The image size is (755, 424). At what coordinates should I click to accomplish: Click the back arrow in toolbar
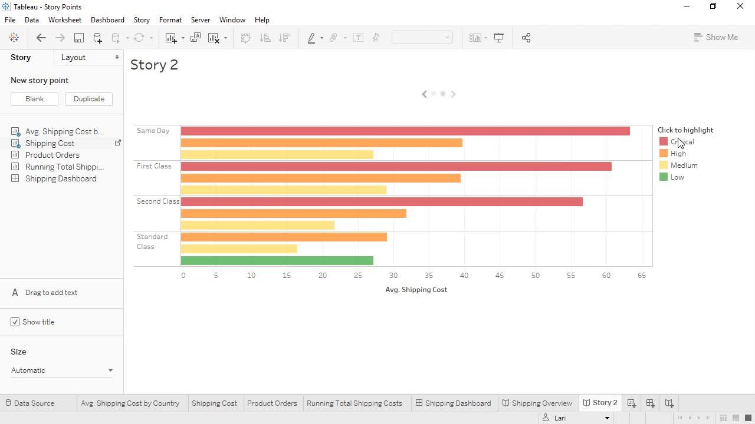click(41, 38)
